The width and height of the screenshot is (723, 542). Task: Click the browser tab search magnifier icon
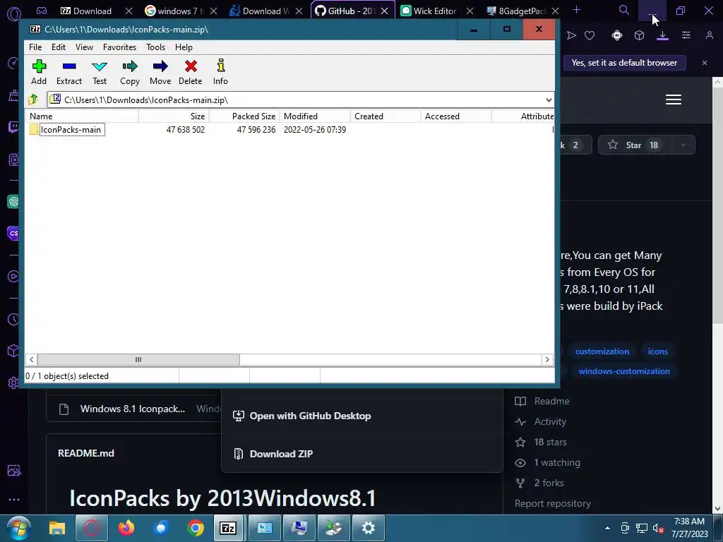click(x=624, y=10)
